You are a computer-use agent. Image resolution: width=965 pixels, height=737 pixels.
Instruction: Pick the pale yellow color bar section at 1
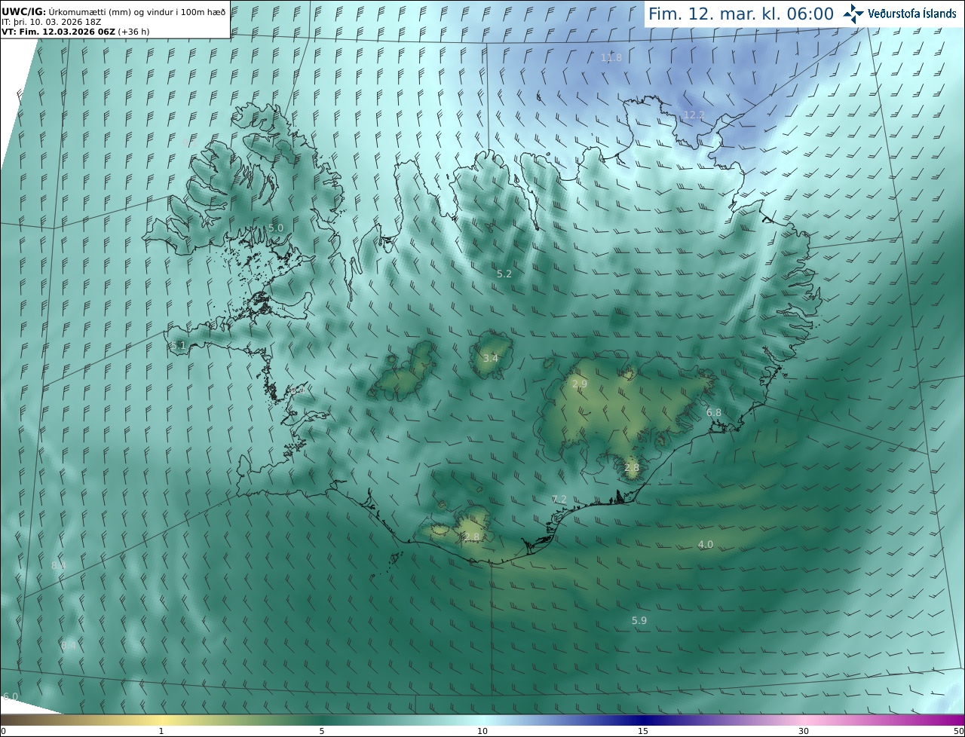tap(161, 720)
